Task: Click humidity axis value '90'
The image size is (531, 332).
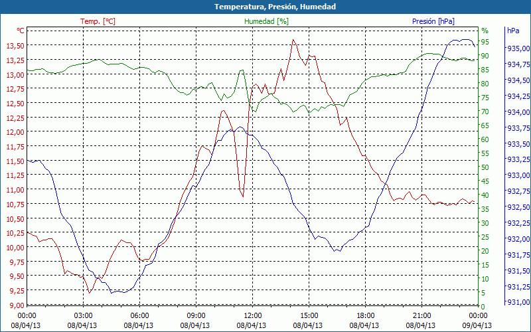Action: (x=485, y=56)
